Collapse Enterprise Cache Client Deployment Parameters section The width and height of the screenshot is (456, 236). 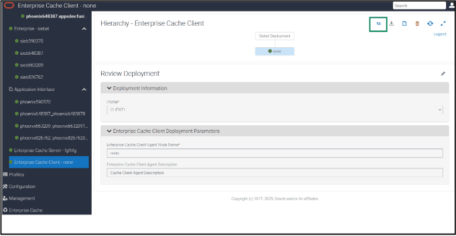tap(109, 131)
